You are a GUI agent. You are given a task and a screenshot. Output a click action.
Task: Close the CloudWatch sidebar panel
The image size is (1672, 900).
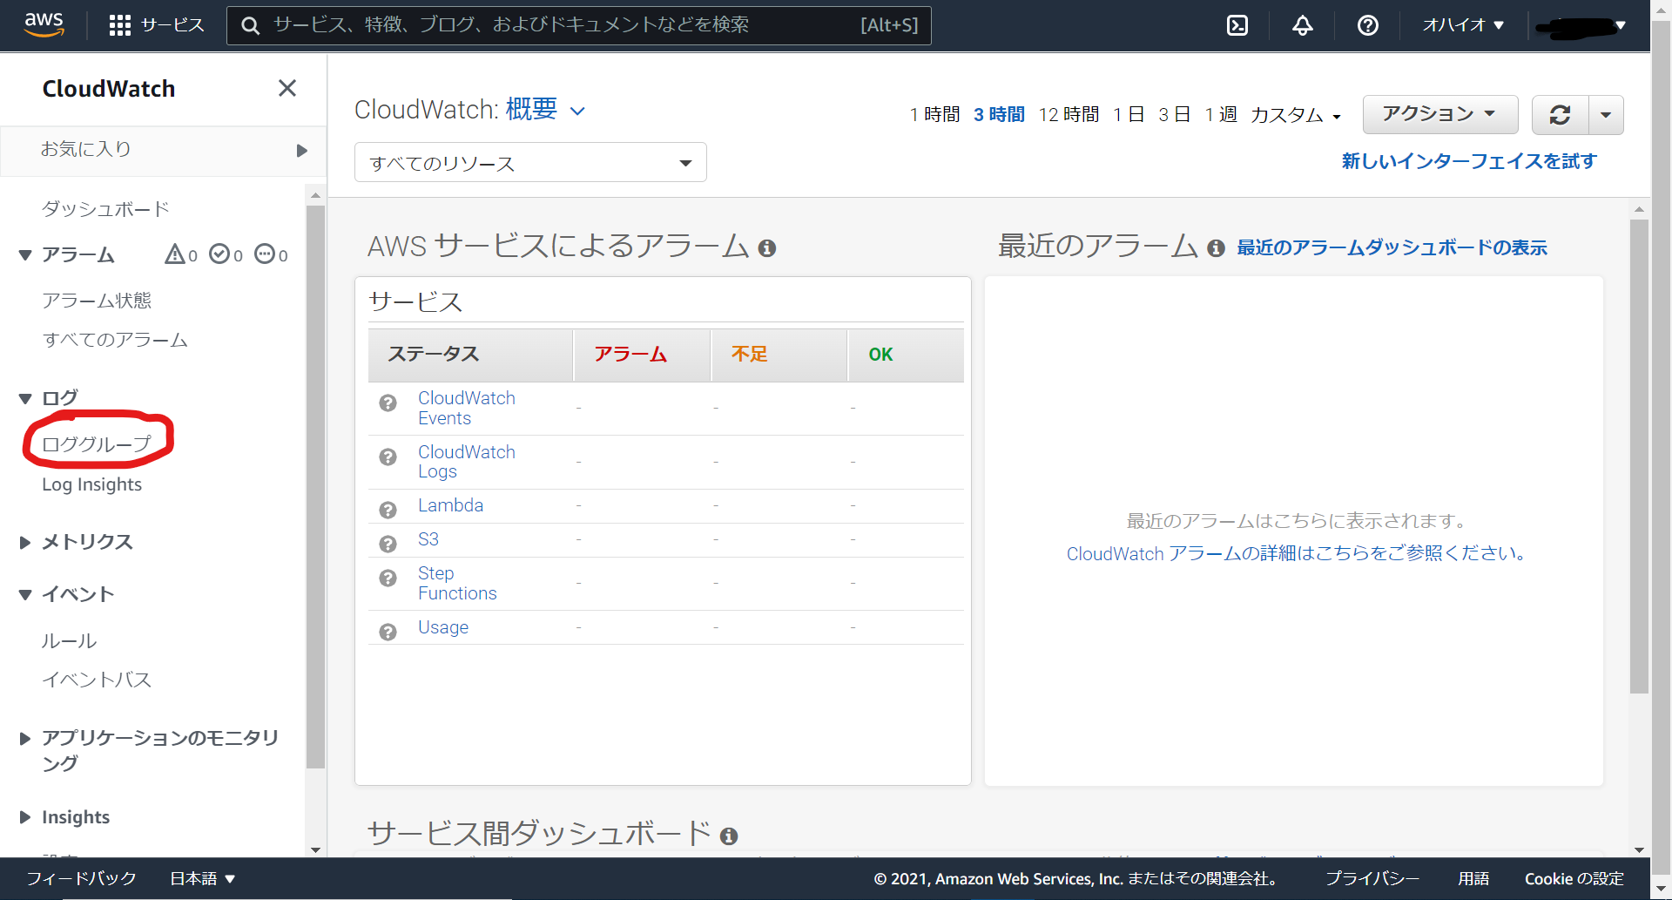click(x=287, y=88)
